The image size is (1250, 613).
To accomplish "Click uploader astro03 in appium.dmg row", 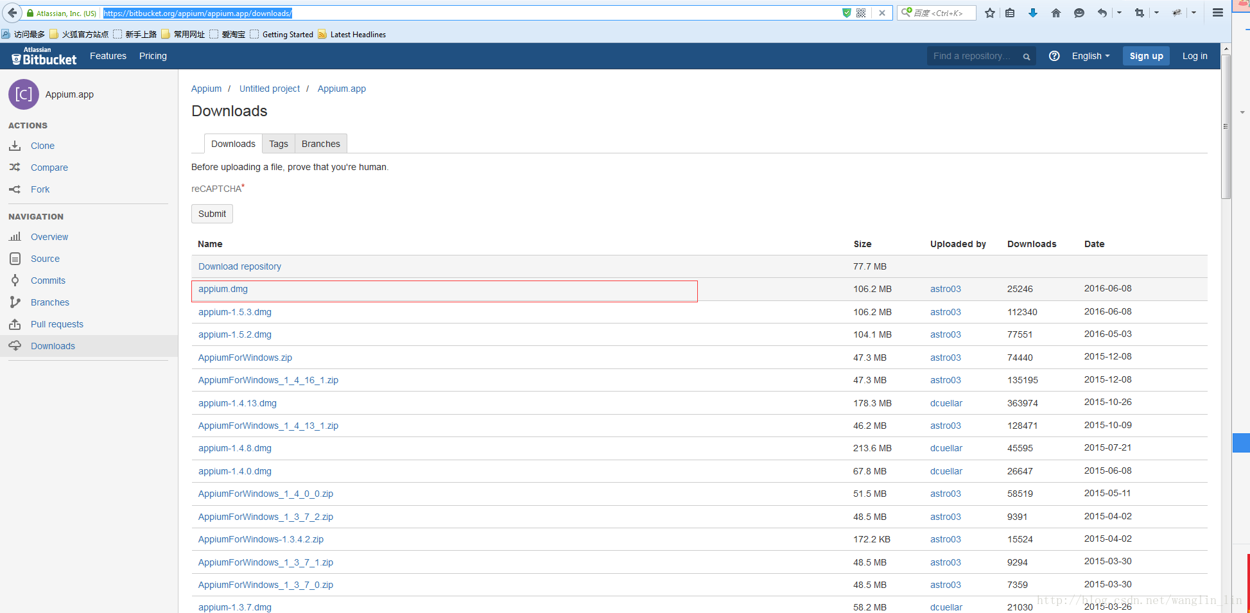I will 946,289.
